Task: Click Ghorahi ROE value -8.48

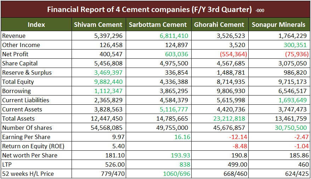Action: [240, 146]
